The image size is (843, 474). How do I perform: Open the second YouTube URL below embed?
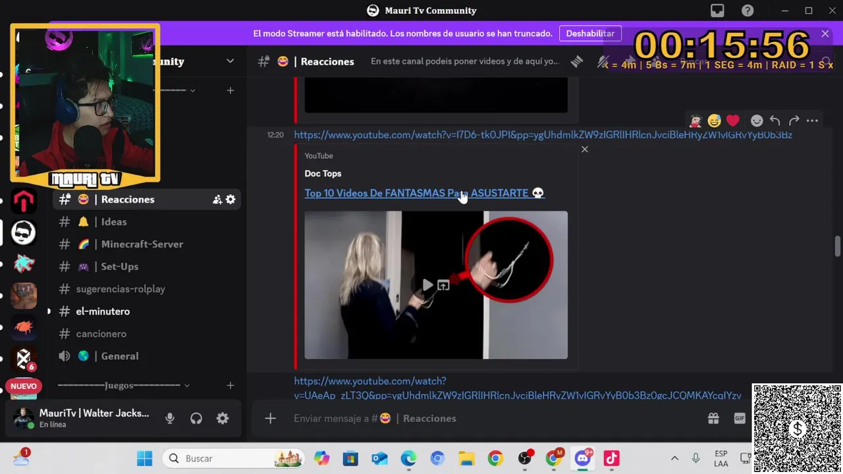518,388
